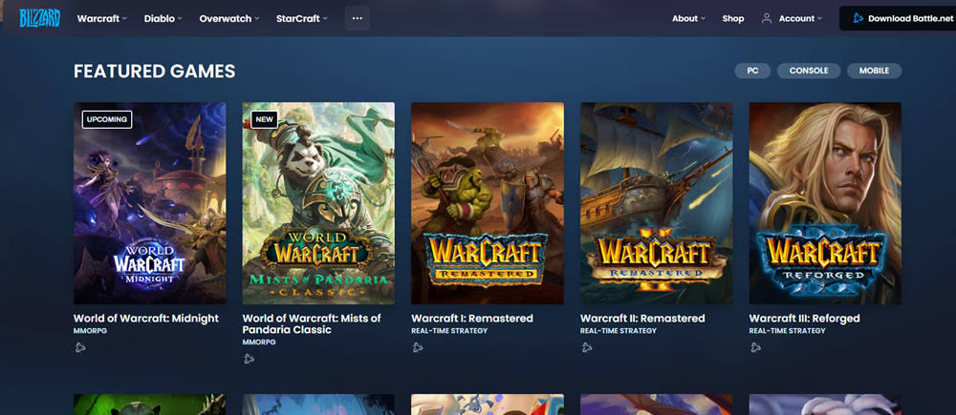Viewport: 956px width, 415px height.
Task: Click Battle.net icon under Warcraft I: Remastered
Action: [418, 347]
